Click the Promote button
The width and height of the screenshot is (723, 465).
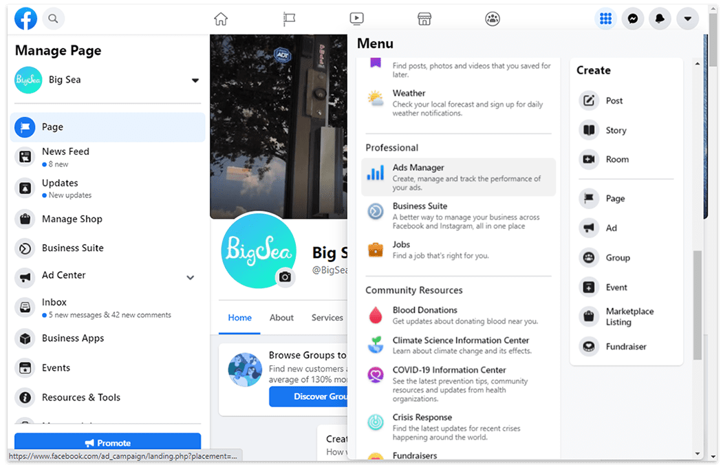click(107, 442)
